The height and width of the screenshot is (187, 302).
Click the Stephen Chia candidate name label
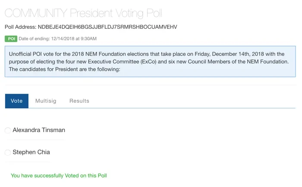(31, 152)
